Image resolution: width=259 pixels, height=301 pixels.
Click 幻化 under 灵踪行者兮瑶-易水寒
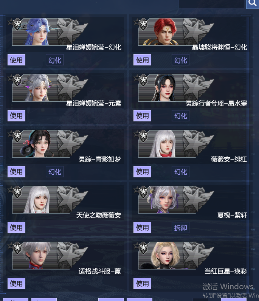click(180, 116)
